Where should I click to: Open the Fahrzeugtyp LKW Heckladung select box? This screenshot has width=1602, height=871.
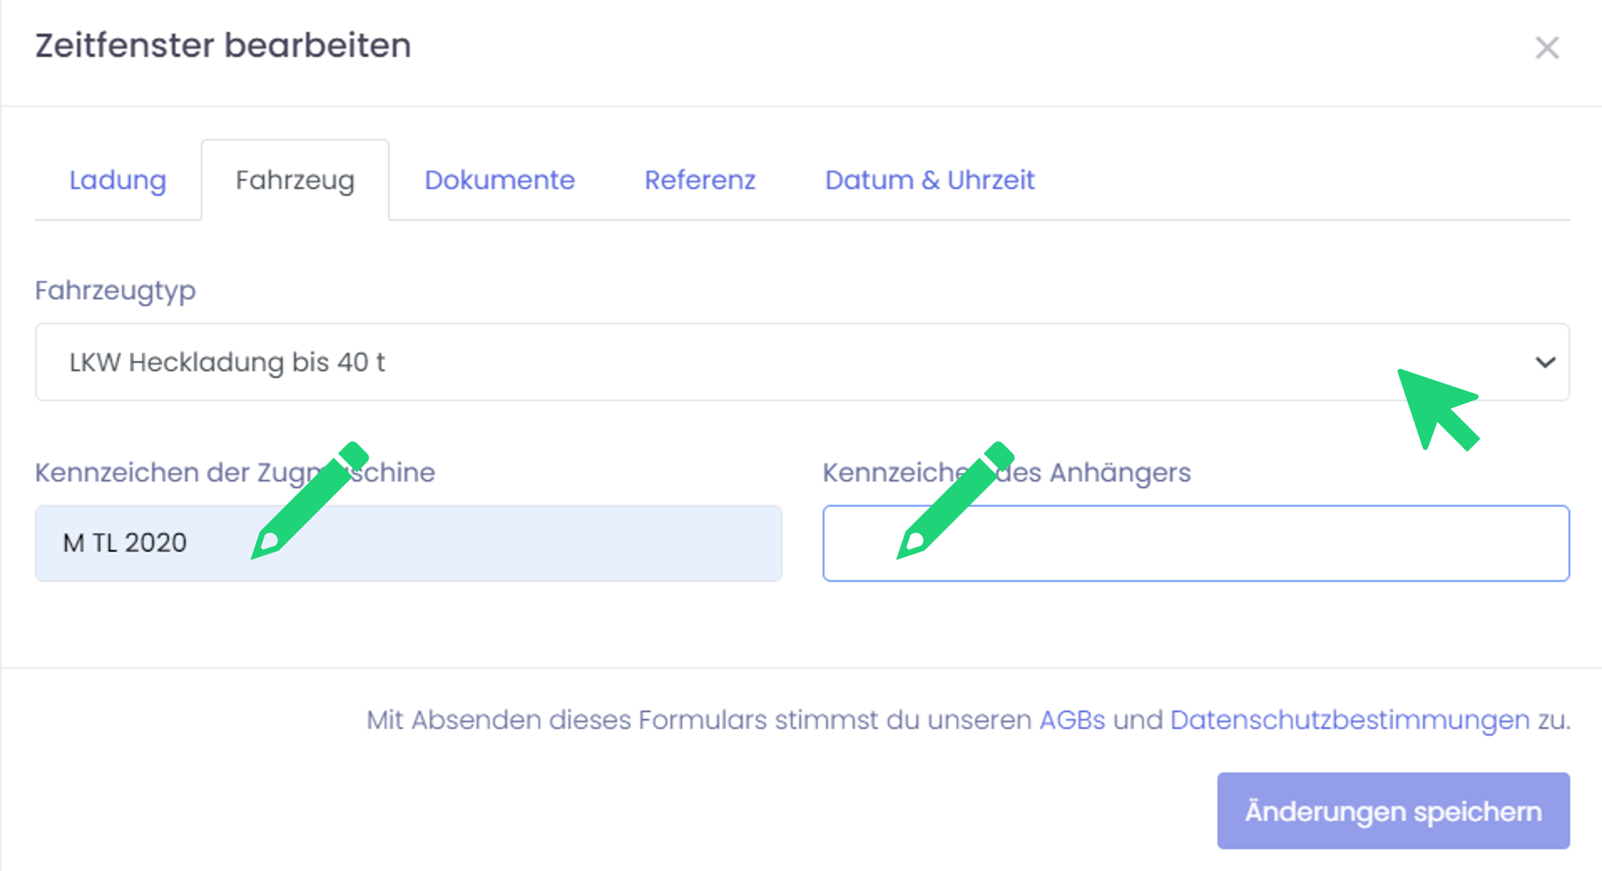[730, 362]
